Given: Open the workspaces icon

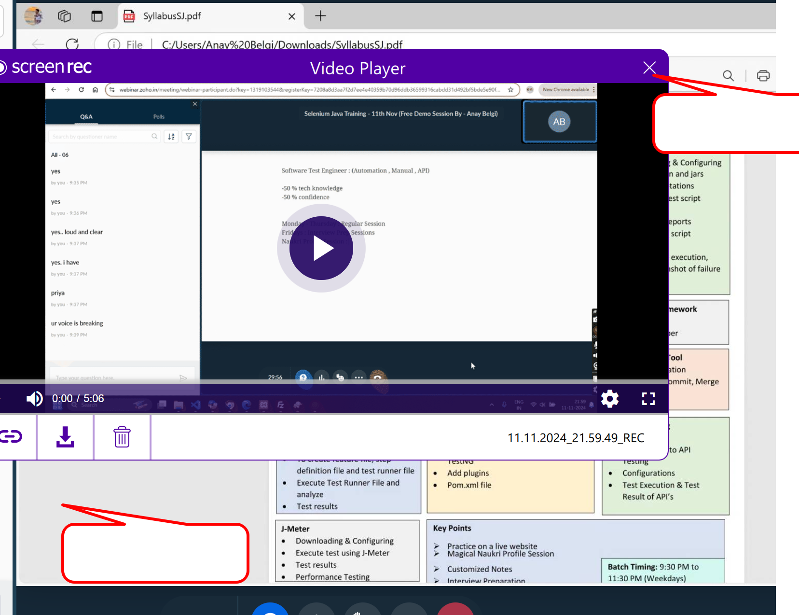Looking at the screenshot, I should coord(64,16).
